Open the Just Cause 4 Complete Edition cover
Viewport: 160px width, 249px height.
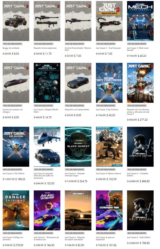pyautogui.click(x=140, y=146)
